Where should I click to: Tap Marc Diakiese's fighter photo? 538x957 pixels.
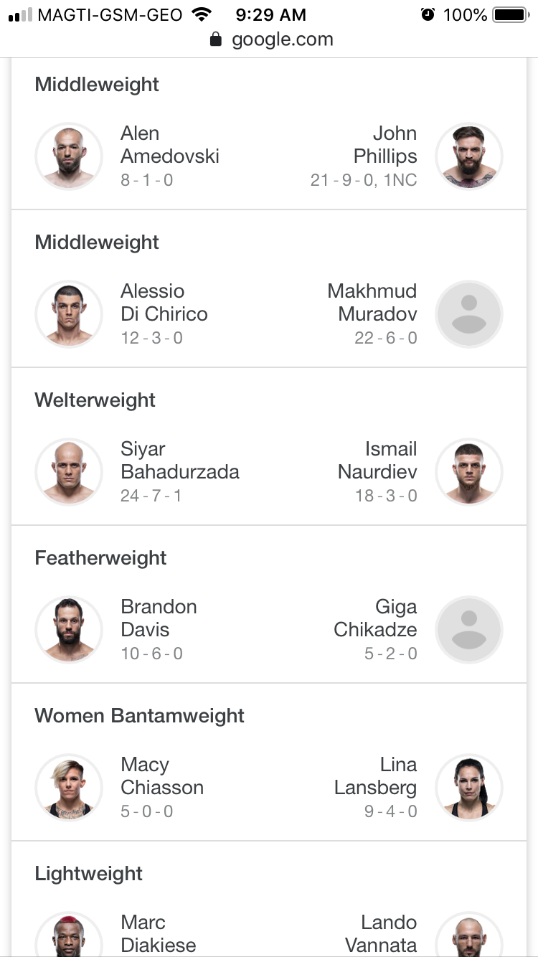tap(70, 935)
